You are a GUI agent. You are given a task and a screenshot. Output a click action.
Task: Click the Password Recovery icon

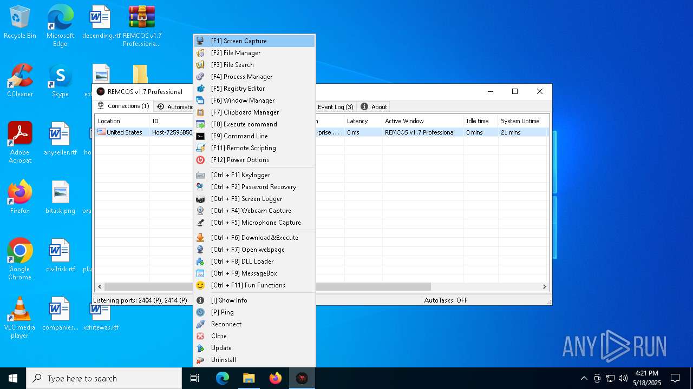pos(200,187)
